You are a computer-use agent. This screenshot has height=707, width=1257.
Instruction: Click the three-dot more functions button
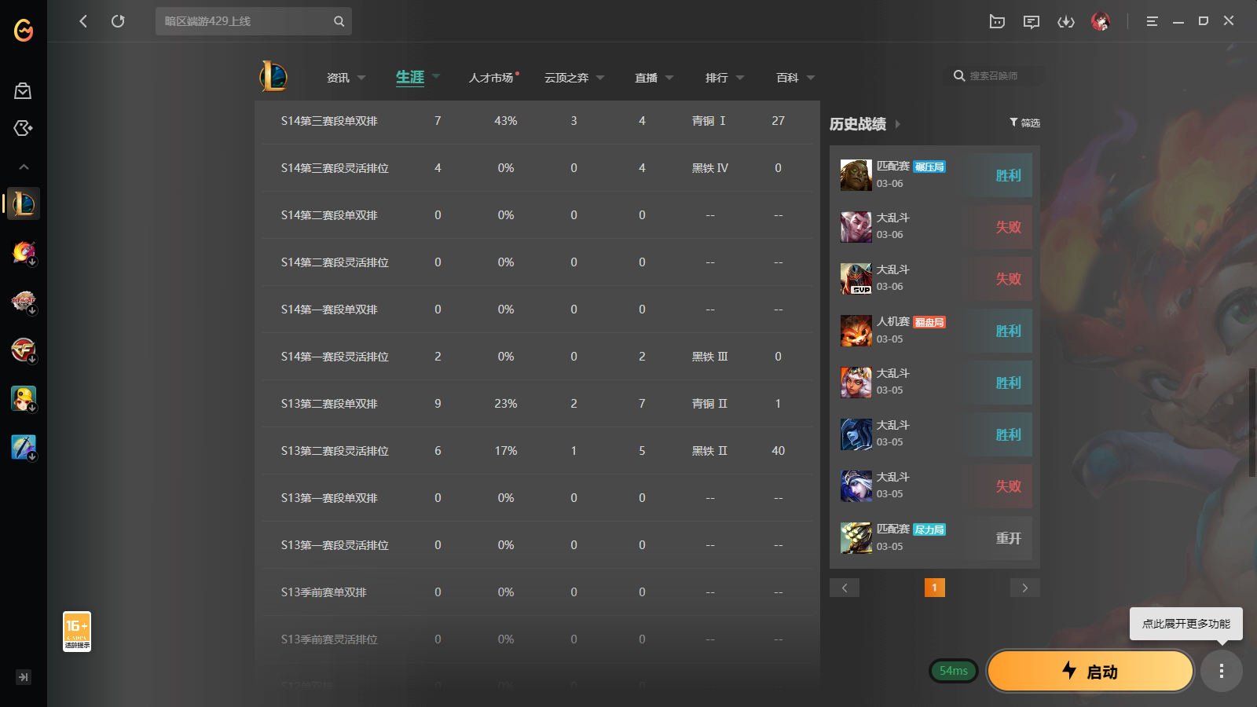[1222, 671]
